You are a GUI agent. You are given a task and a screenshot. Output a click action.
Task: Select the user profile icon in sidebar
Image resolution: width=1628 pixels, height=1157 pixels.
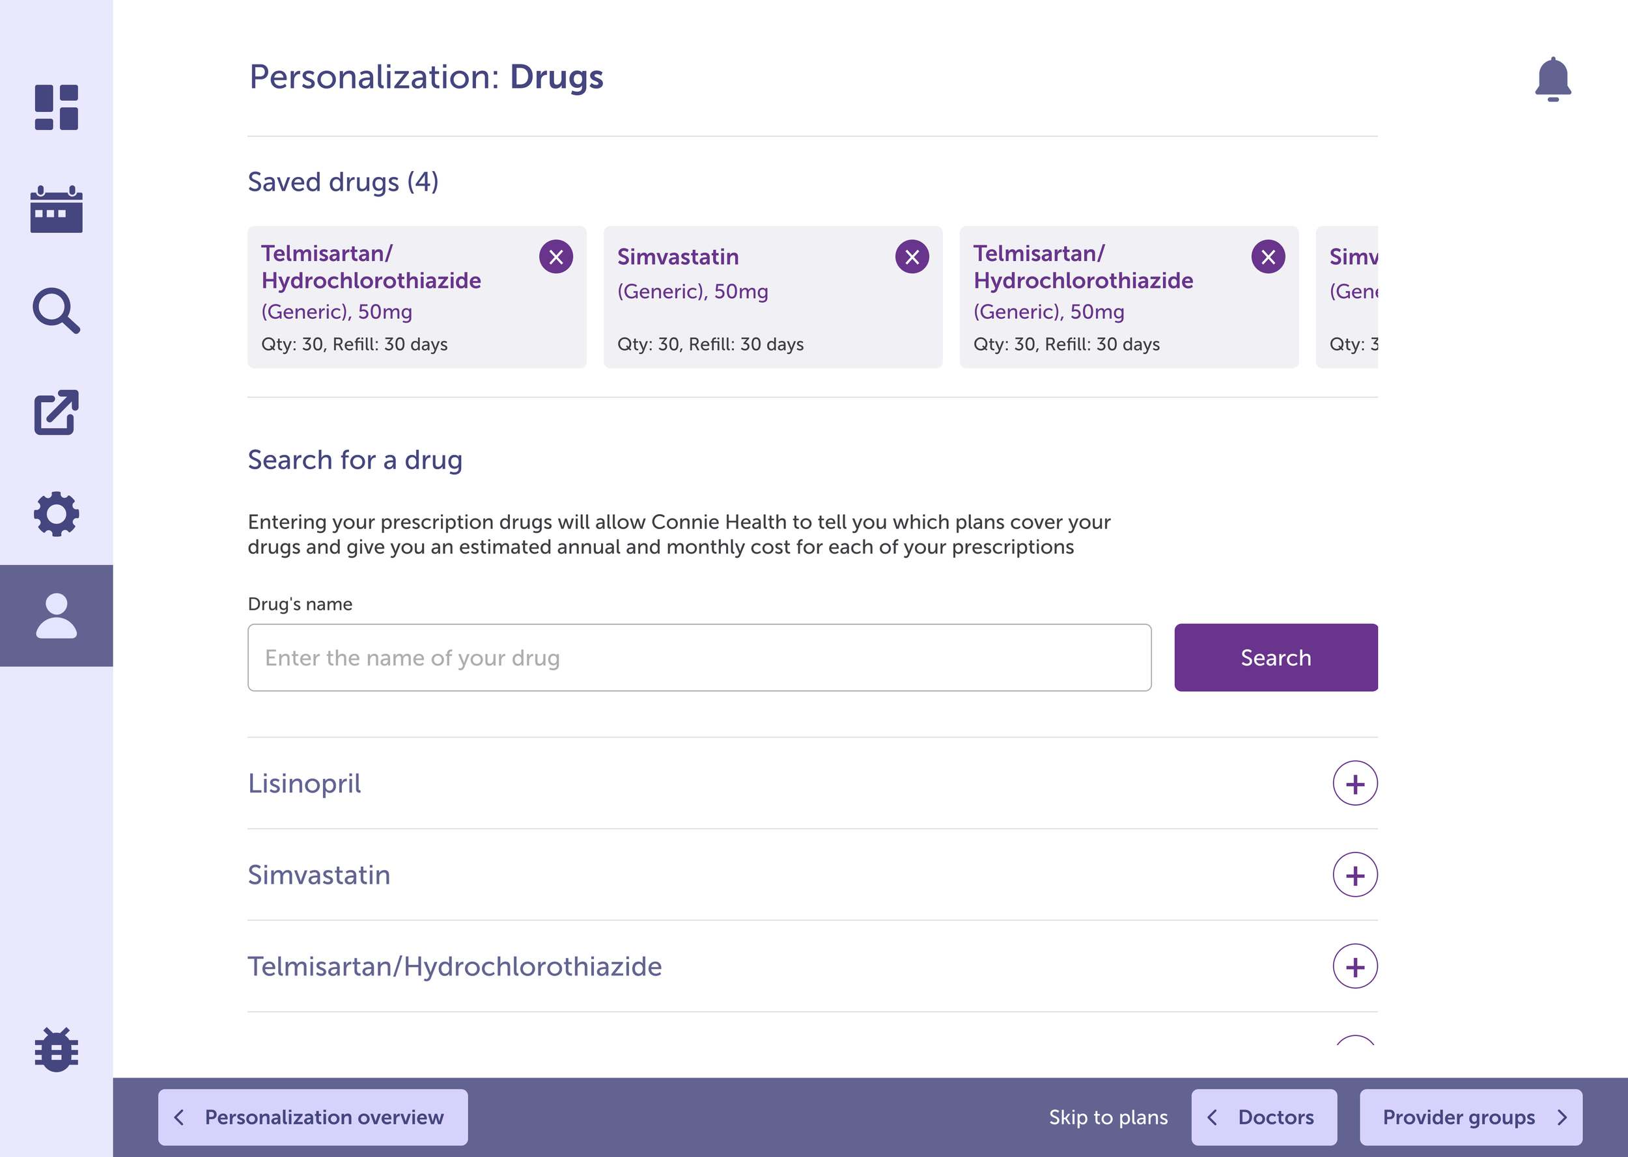coord(56,616)
